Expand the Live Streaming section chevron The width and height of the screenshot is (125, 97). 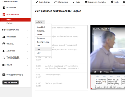28,30
